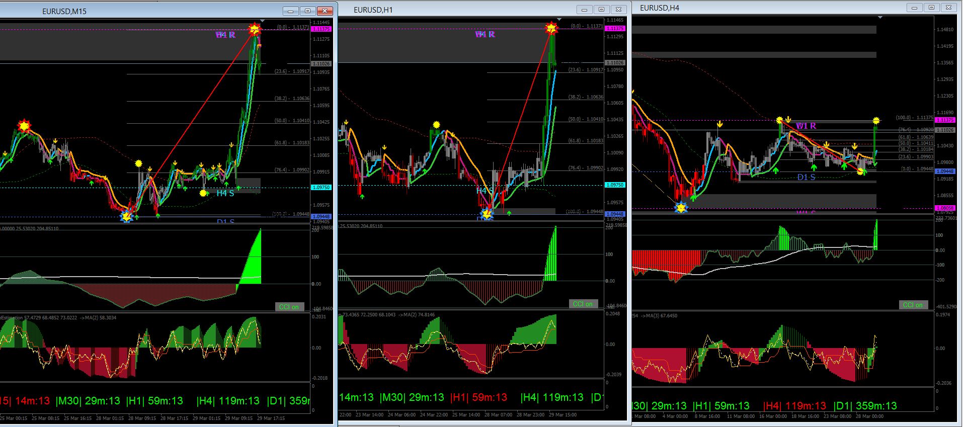Image resolution: width=963 pixels, height=427 pixels.
Task: Select the magenta 1.08058 price label in H4
Action: coord(945,208)
